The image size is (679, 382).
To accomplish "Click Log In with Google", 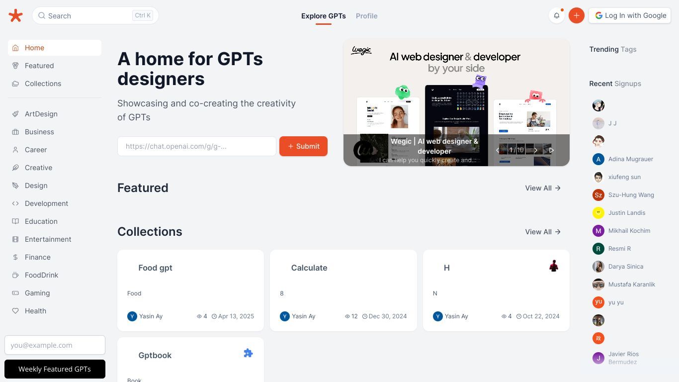I will point(630,15).
